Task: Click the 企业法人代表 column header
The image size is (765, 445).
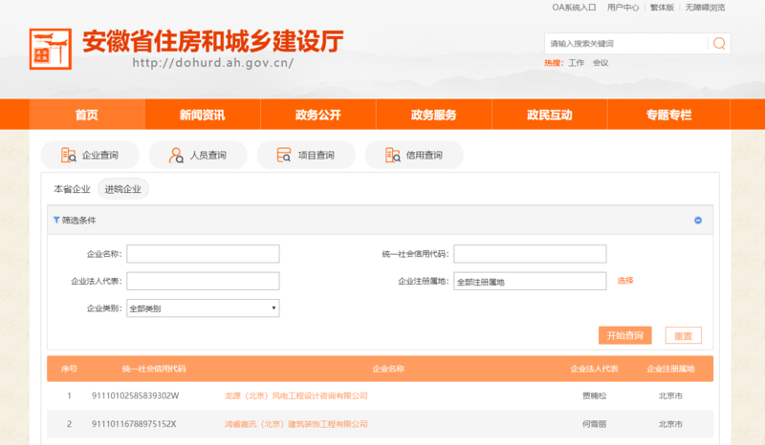Action: point(594,369)
